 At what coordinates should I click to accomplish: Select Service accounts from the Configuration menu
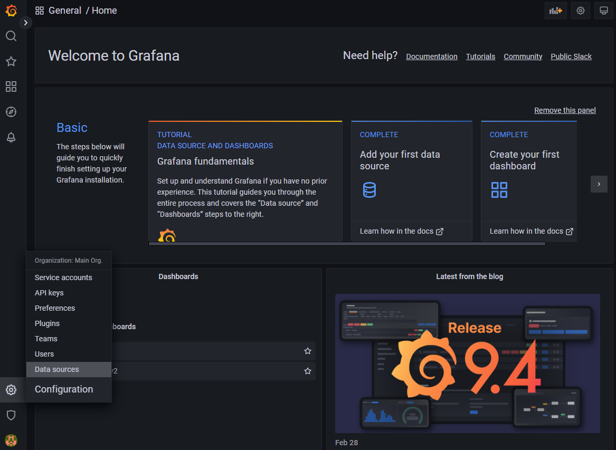(x=69, y=277)
